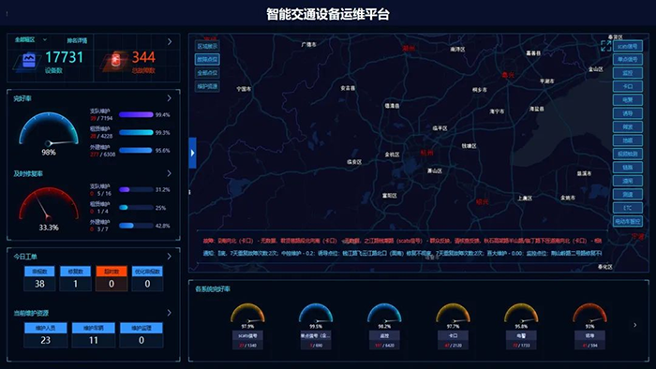
Task: Toggle the 测速 layer filter on the map
Action: (628, 194)
